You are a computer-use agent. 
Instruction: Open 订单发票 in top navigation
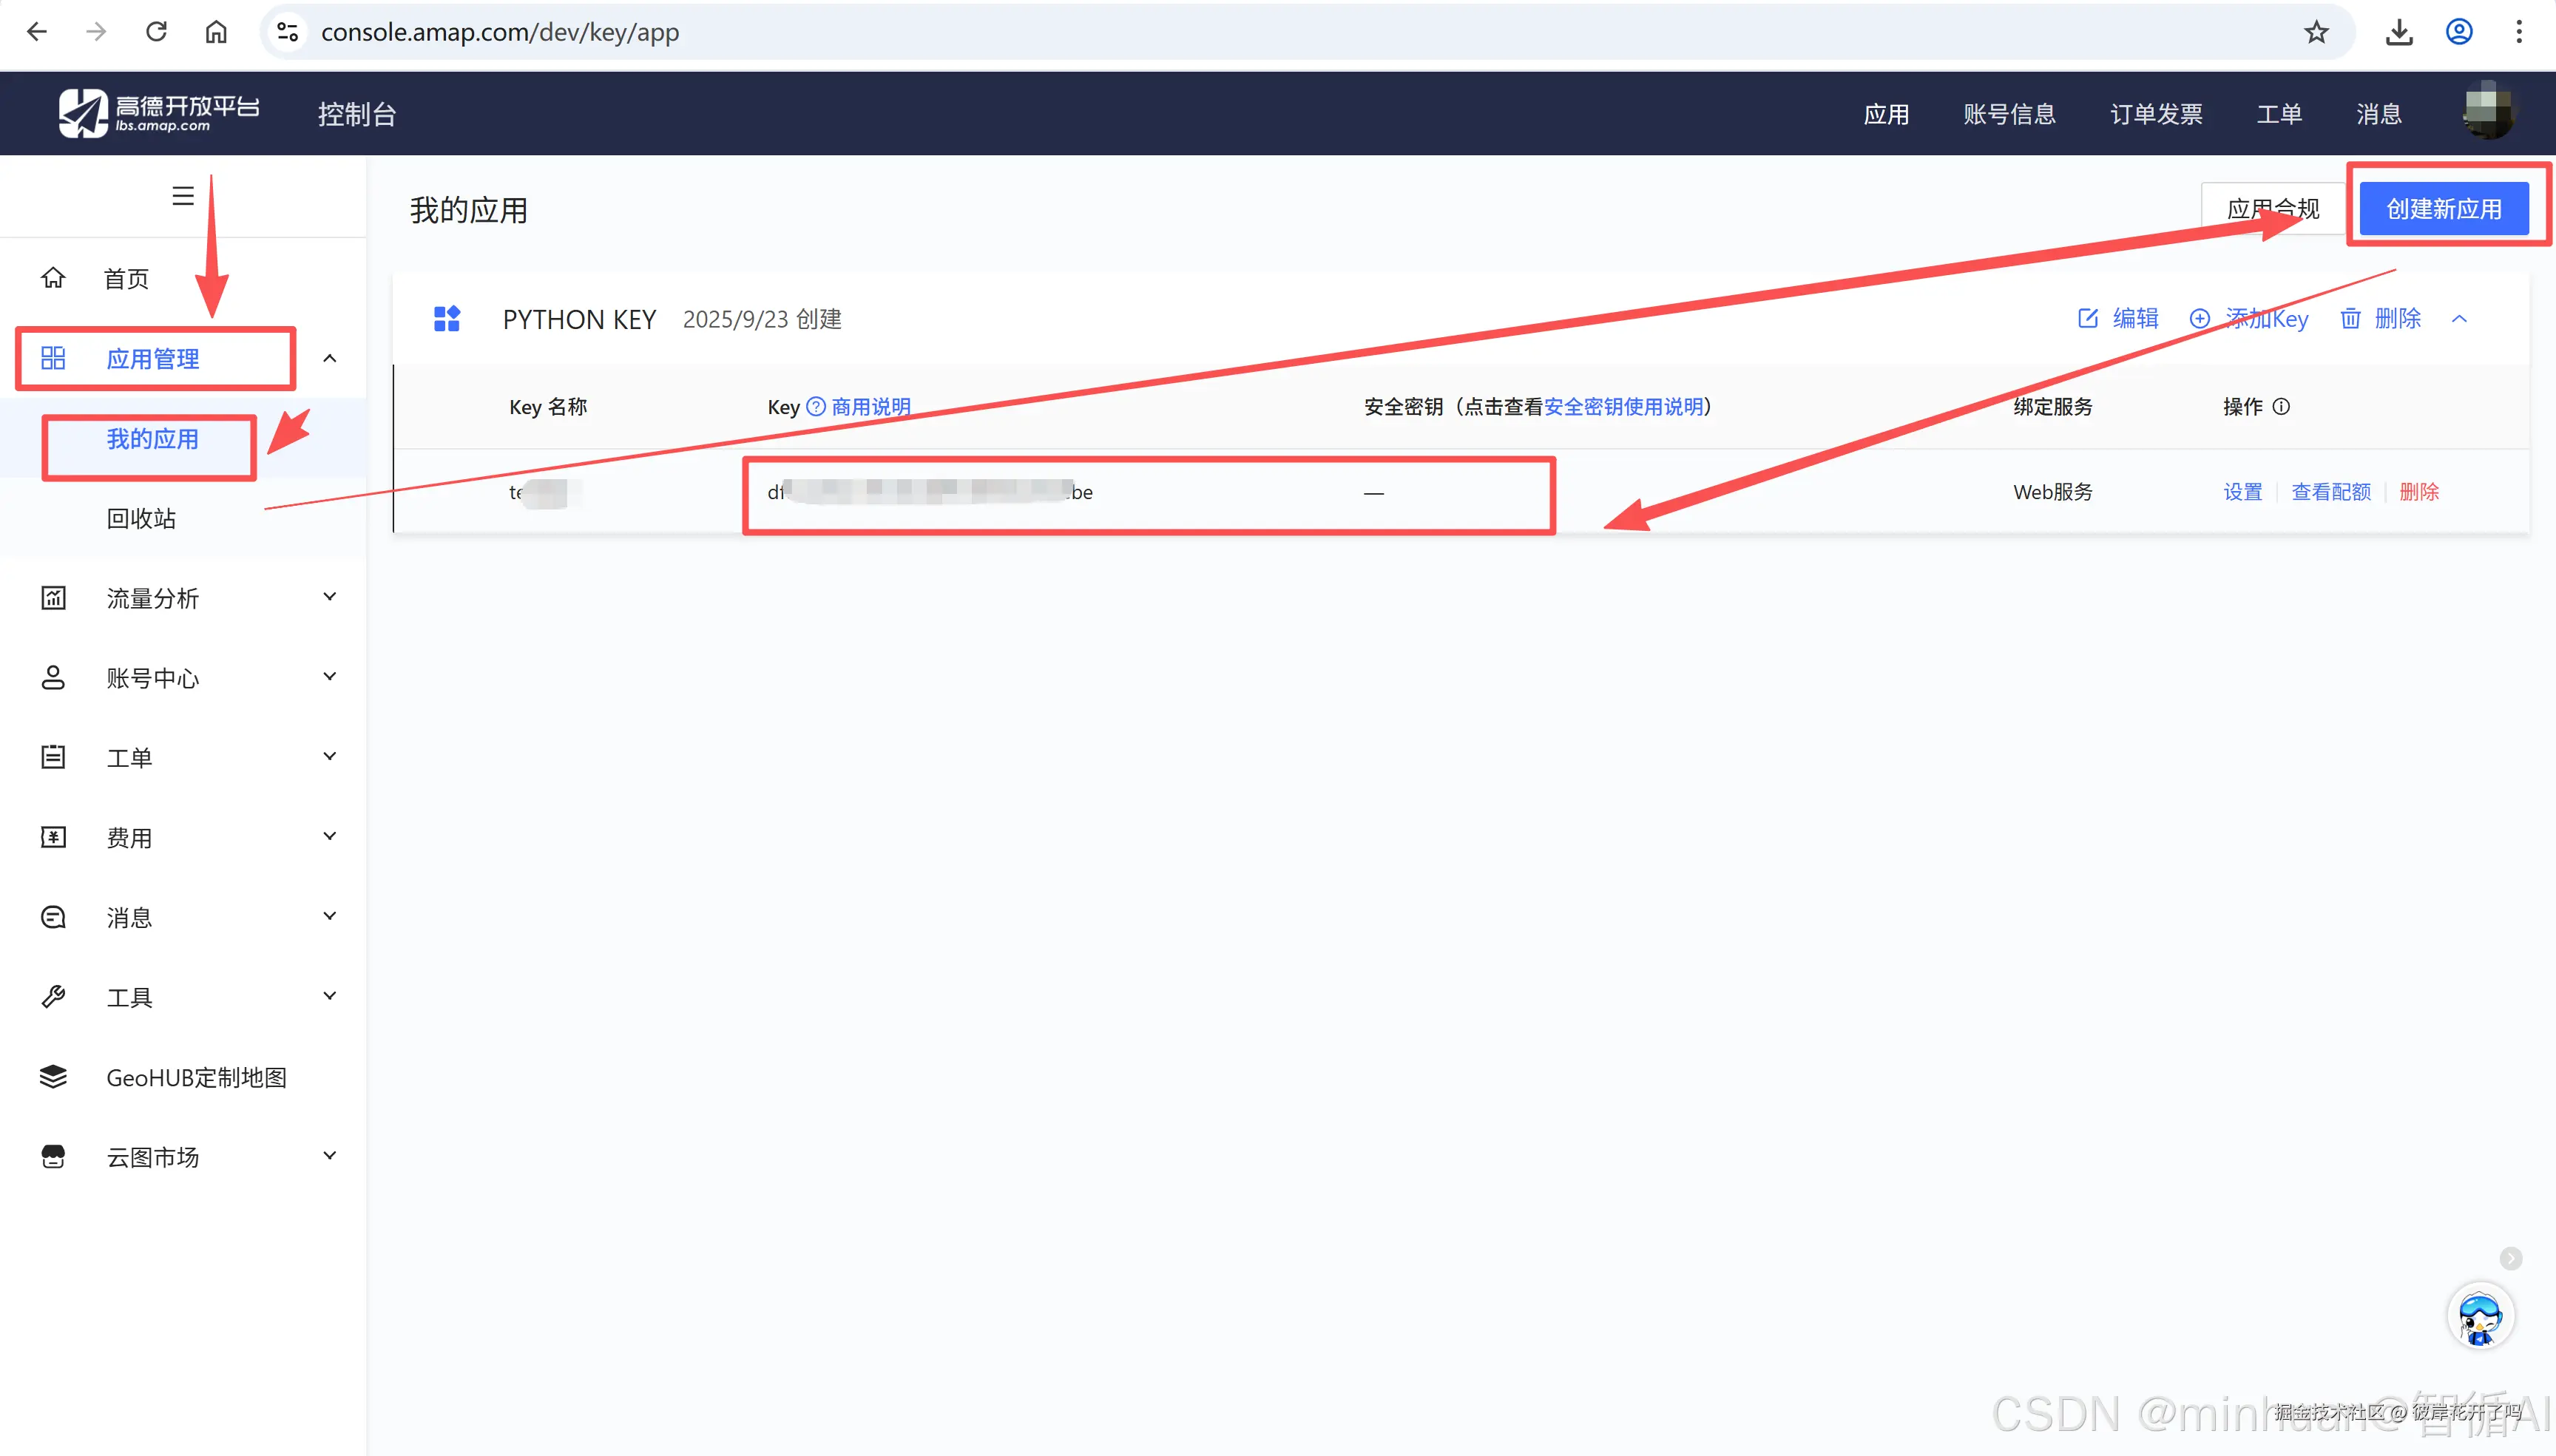point(2156,114)
